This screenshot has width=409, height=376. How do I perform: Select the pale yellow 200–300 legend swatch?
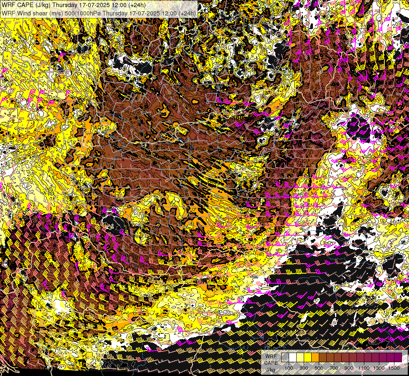pos(300,358)
